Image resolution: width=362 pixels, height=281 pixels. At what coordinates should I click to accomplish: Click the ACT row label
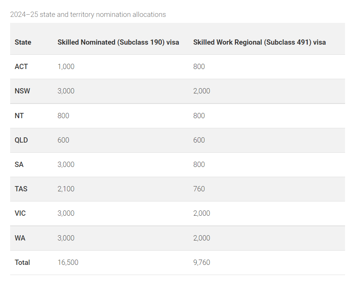coord(21,67)
